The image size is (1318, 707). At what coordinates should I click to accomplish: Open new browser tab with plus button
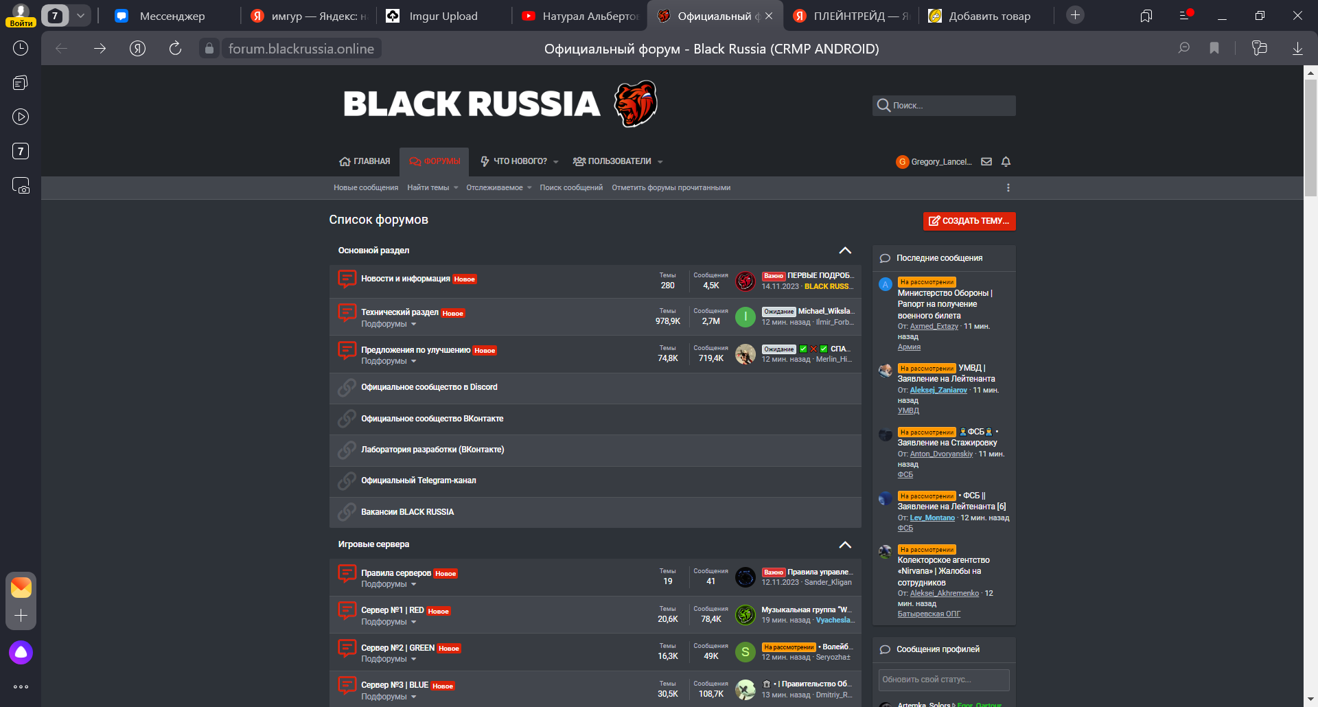1075,15
